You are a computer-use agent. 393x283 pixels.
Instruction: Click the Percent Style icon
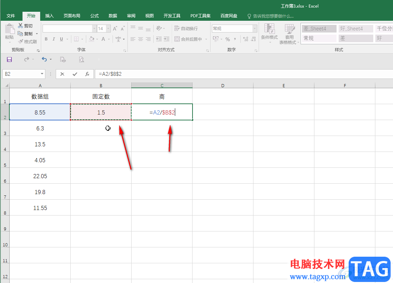click(x=227, y=39)
